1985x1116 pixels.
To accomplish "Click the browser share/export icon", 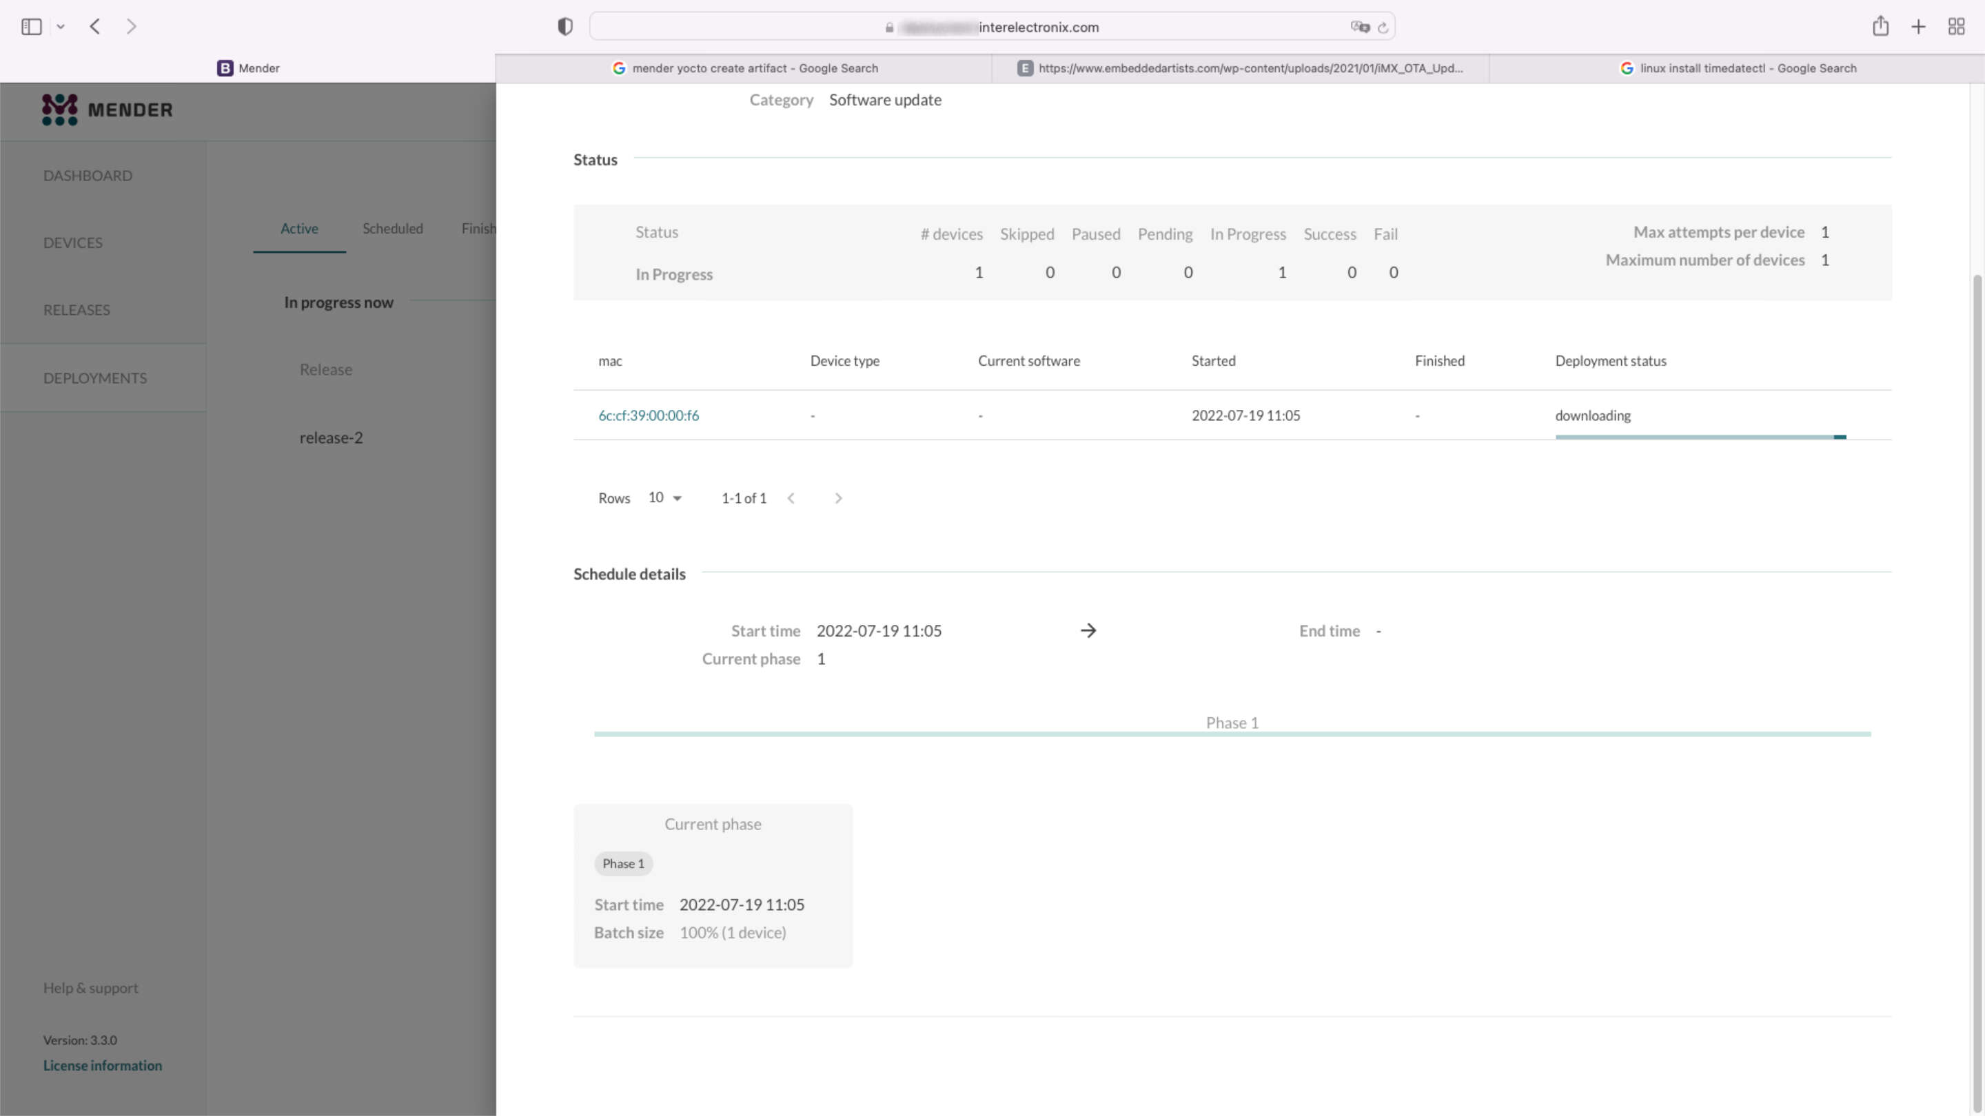I will [x=1880, y=26].
